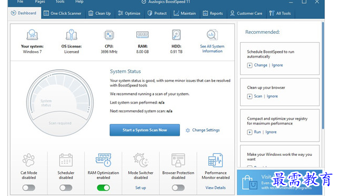337x196 pixels.
Task: Click the Scheduler calendar icon
Action: 66,160
